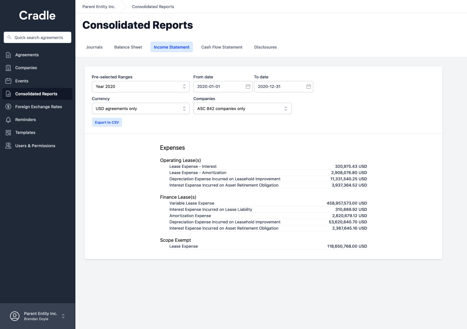Screen dimensions: 467x329
Task: Click the magnifier icon in quick search
Action: pos(10,37)
